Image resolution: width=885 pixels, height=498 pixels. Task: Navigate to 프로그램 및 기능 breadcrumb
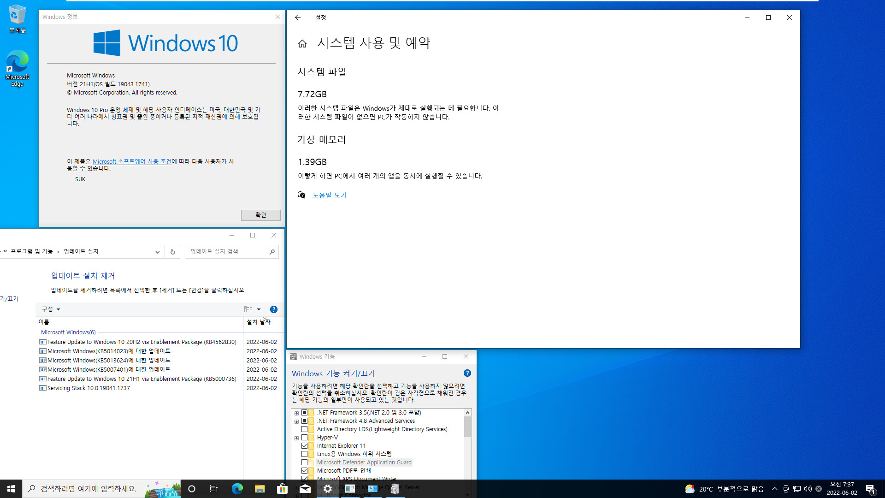click(32, 251)
